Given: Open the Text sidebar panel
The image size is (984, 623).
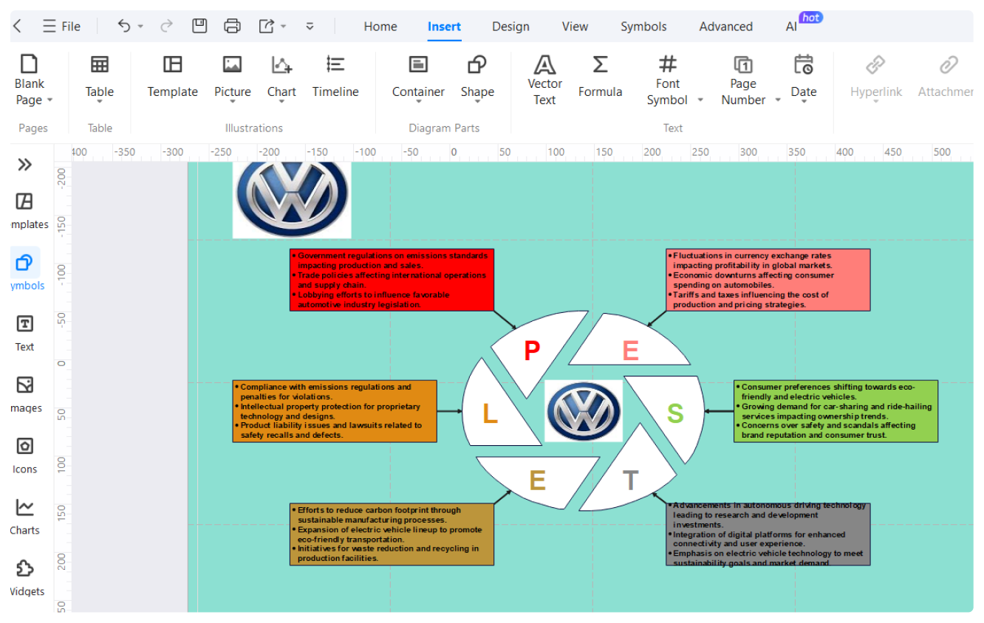Looking at the screenshot, I should (x=25, y=333).
